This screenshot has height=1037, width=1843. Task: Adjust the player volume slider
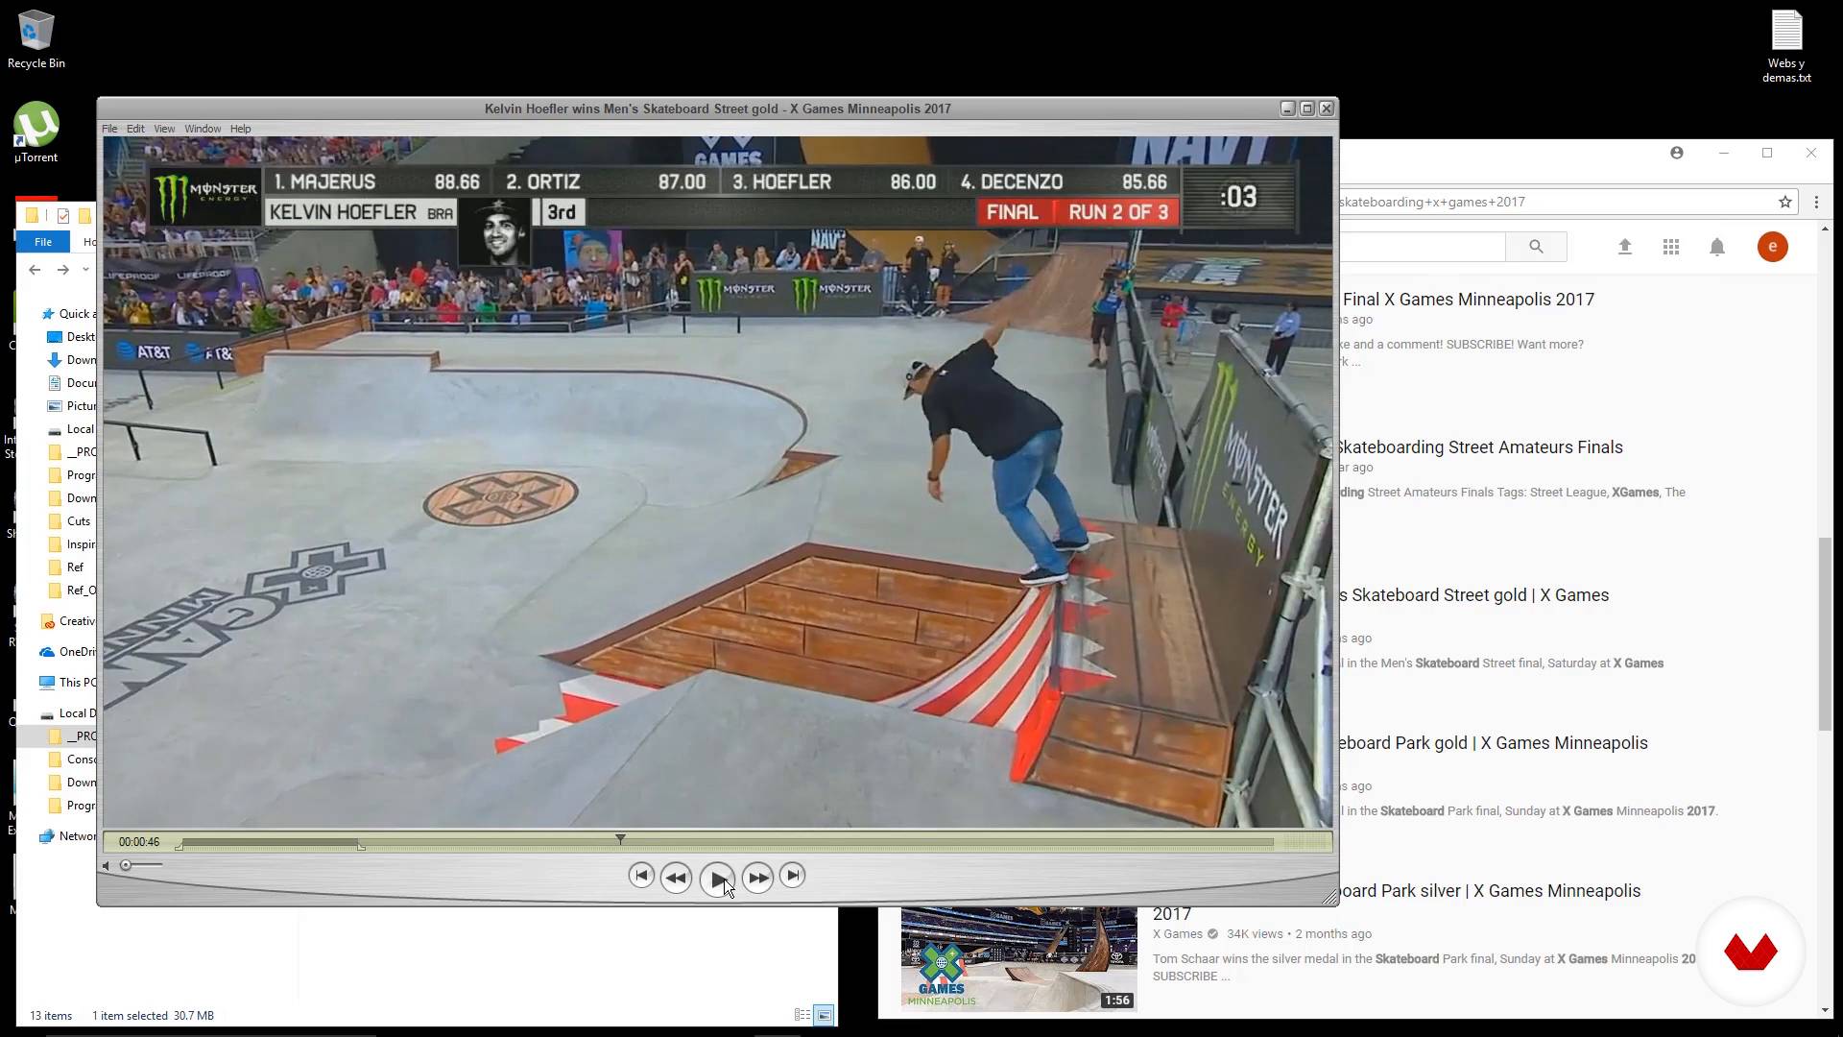(x=141, y=865)
